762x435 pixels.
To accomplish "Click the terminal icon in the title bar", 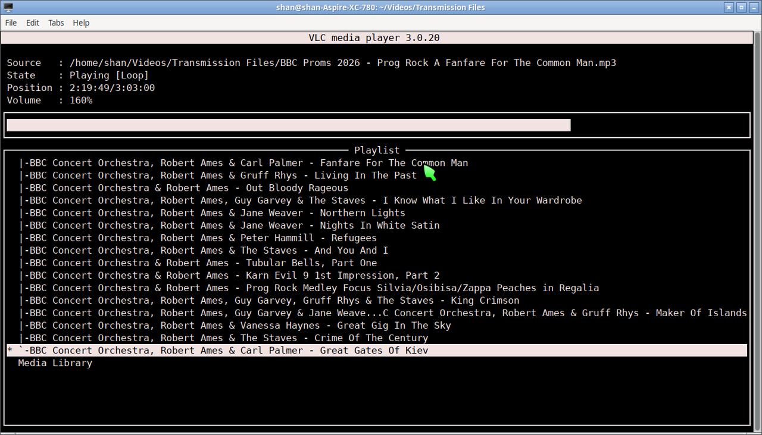I will [x=8, y=7].
